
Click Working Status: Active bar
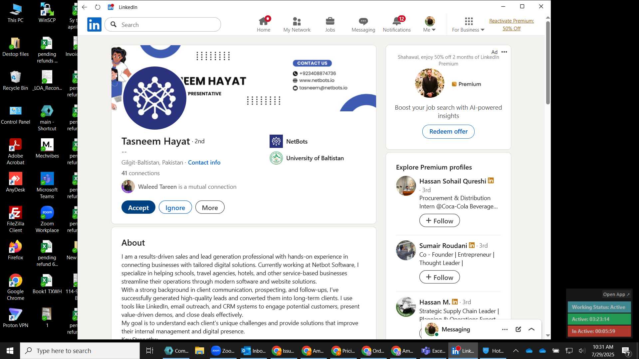(599, 307)
